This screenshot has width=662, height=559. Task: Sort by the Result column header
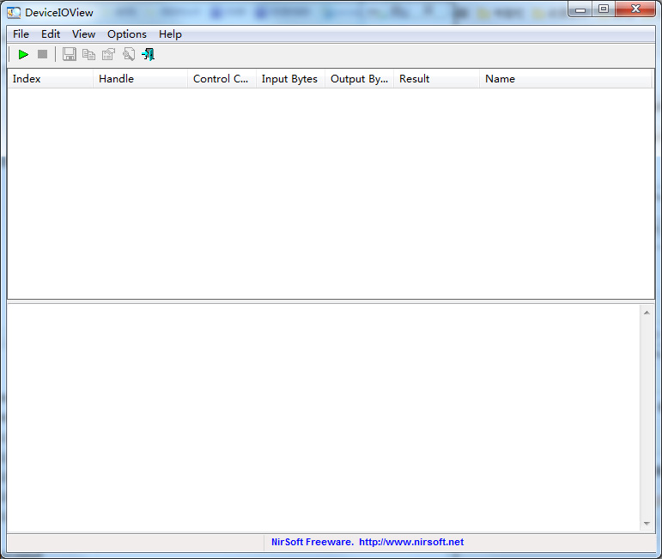pyautogui.click(x=437, y=79)
